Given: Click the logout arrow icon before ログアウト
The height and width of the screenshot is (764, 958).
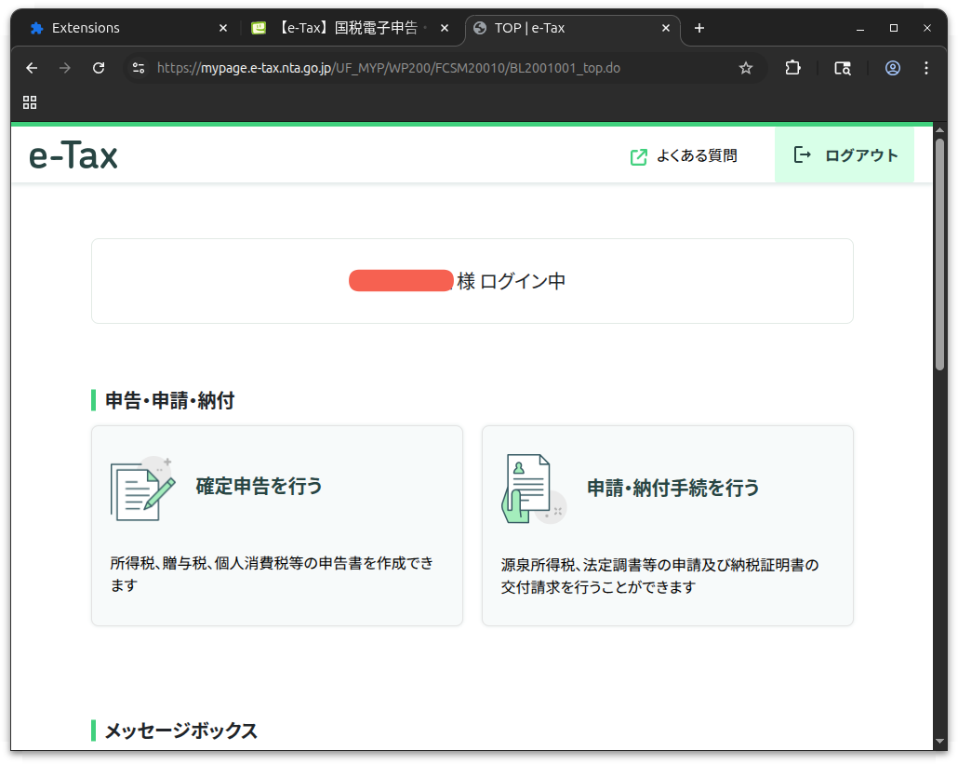Looking at the screenshot, I should 802,155.
